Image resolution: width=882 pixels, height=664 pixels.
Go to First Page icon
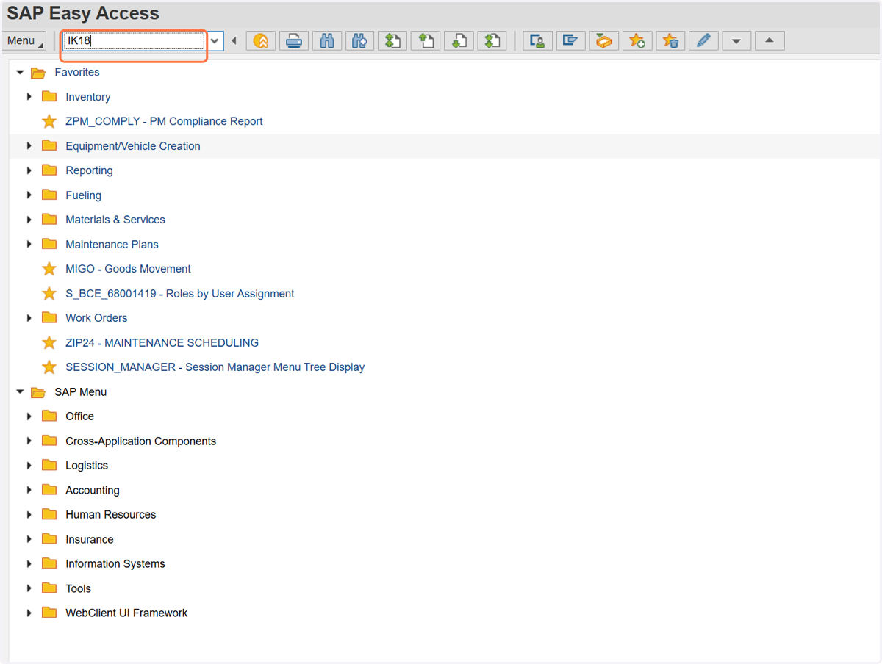pyautogui.click(x=393, y=41)
